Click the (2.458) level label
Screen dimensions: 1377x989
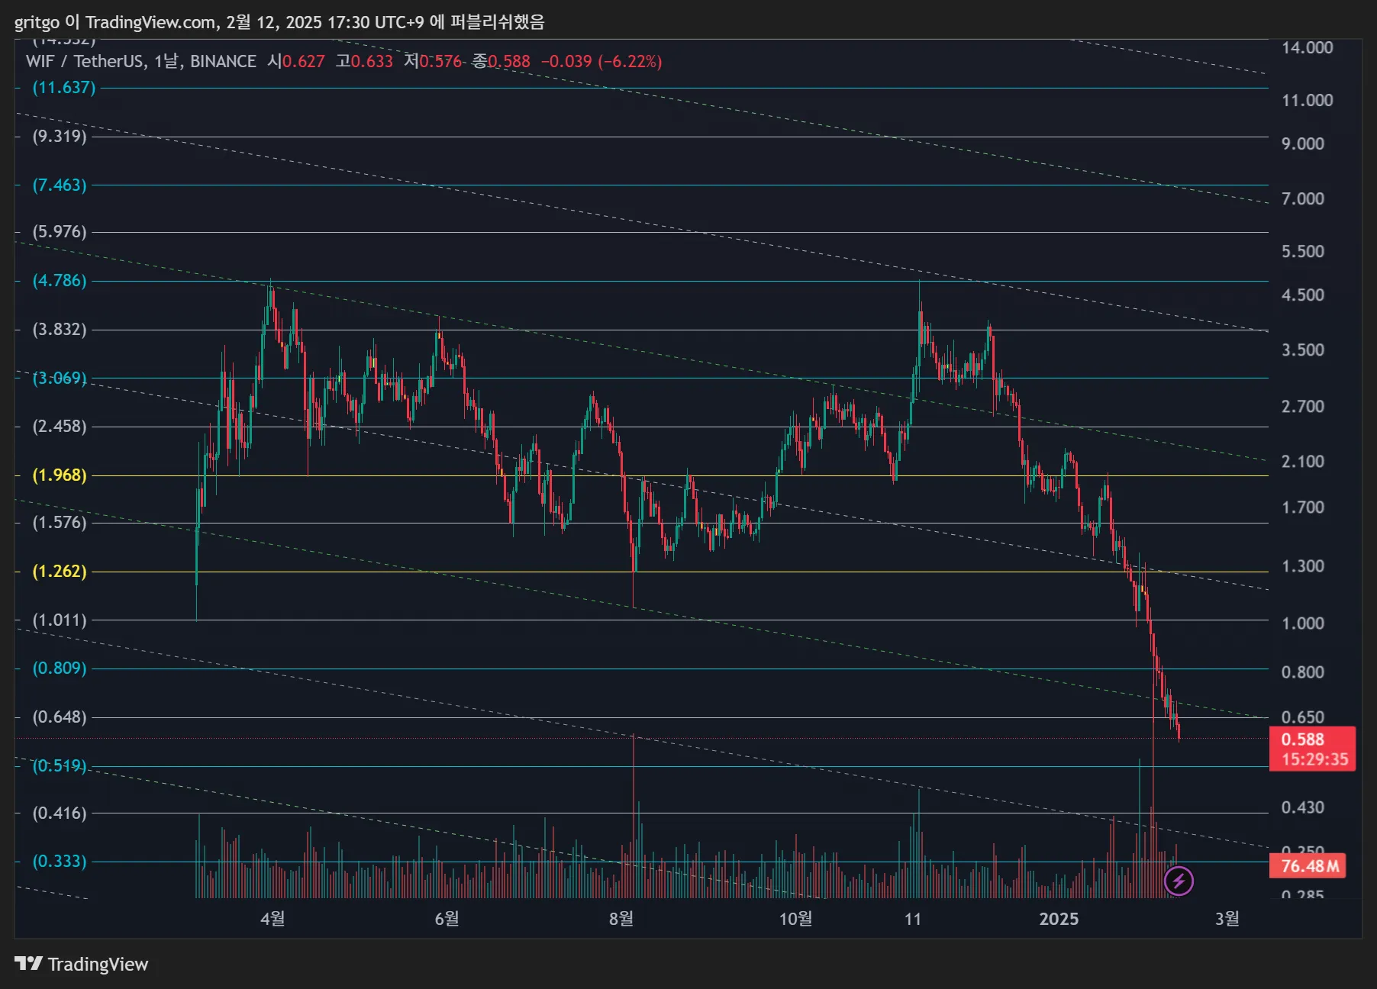[60, 427]
